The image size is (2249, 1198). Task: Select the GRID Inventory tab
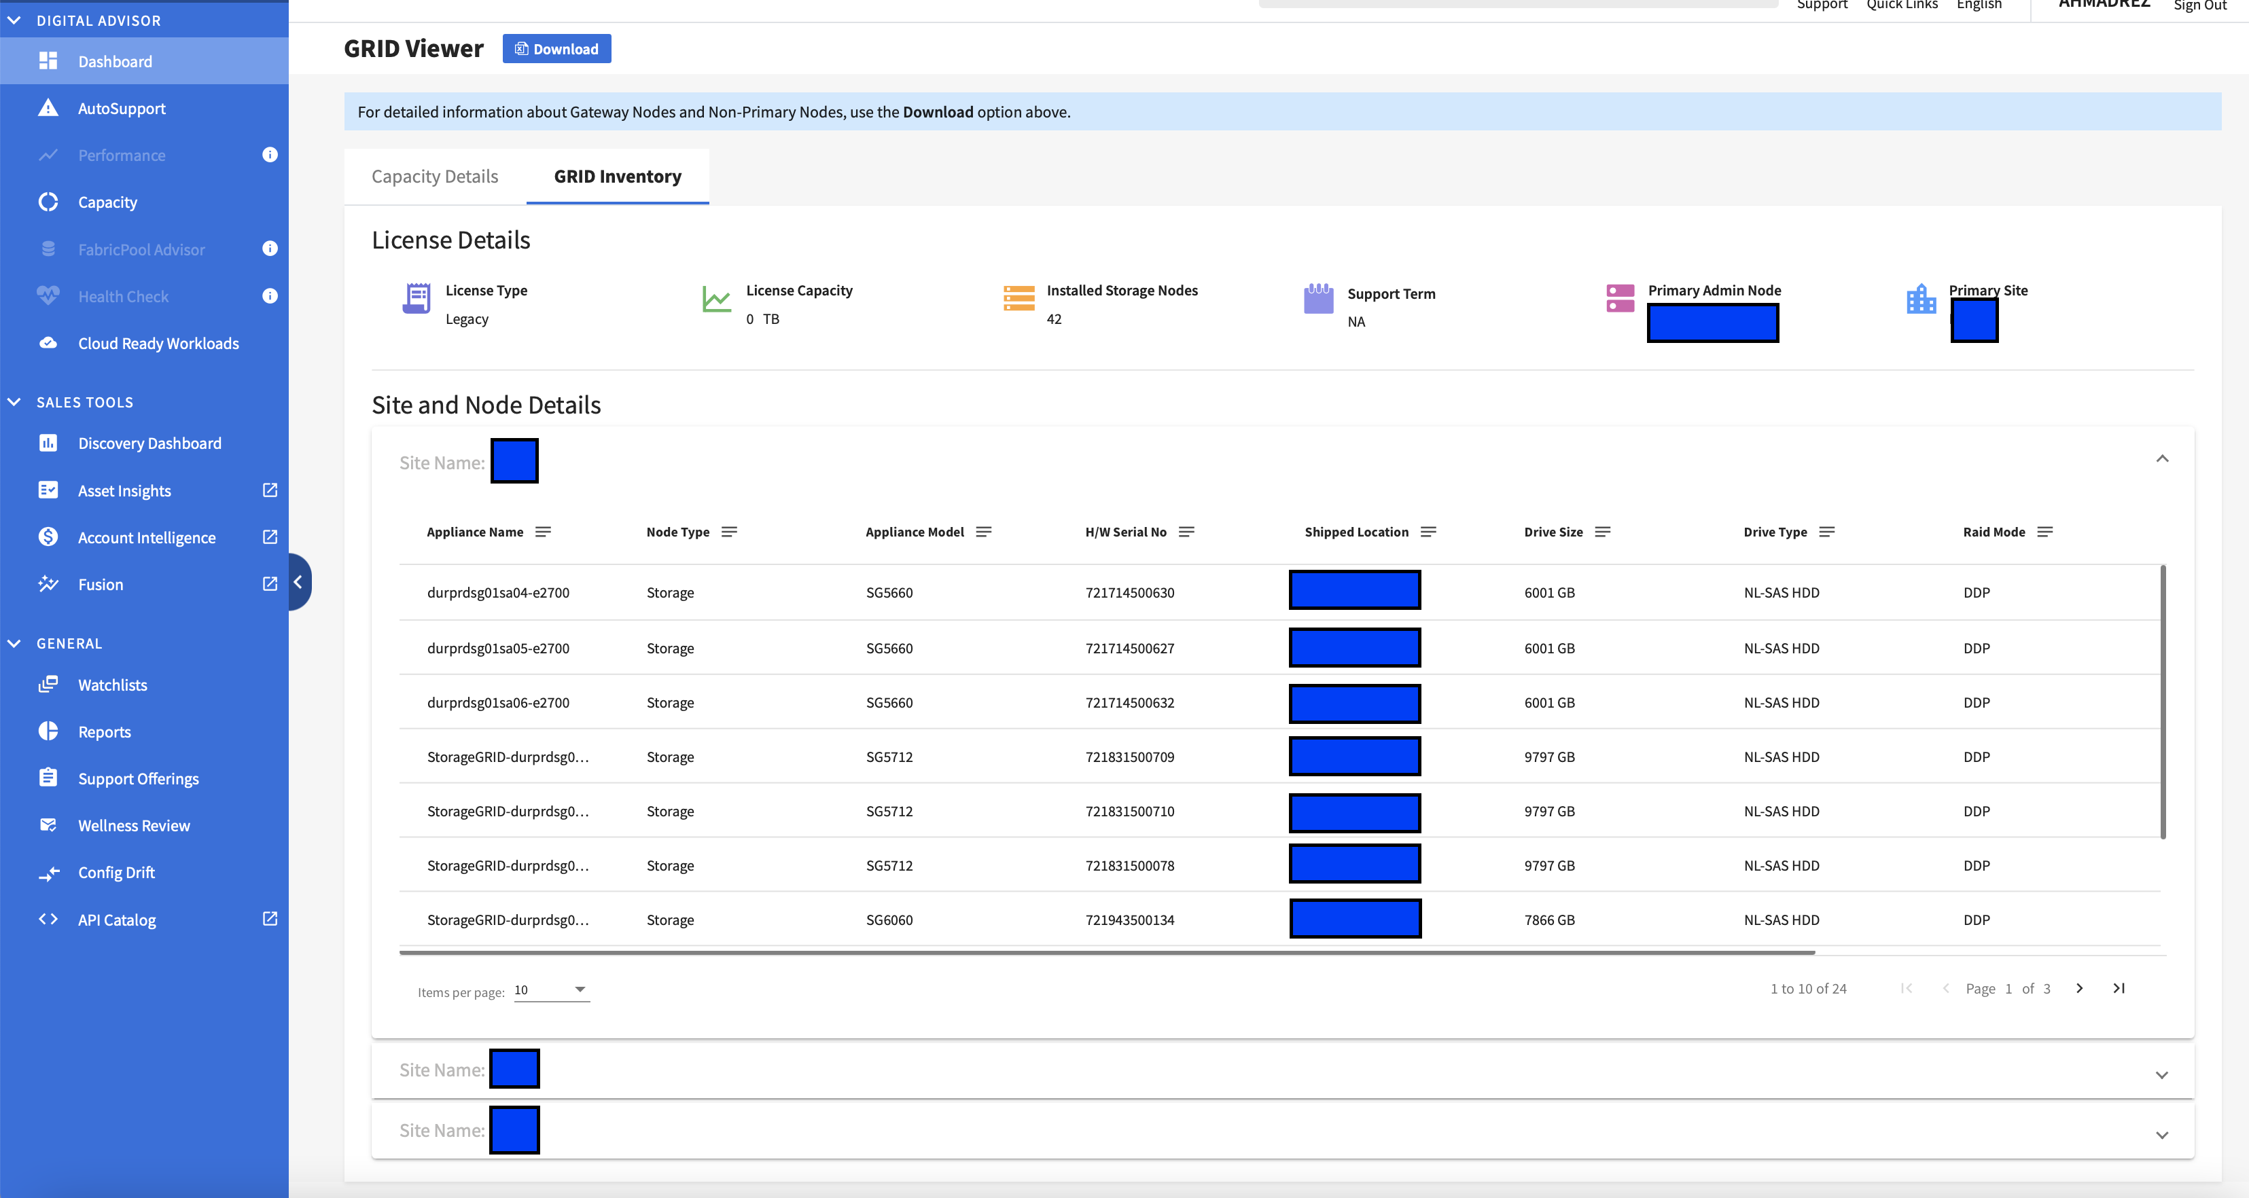click(617, 177)
